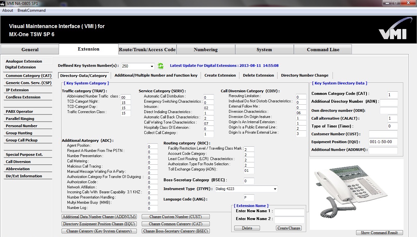417x237 pixels.
Task: Open Generic Com. Serv. (CSP) sidebar item
Action: [28, 83]
